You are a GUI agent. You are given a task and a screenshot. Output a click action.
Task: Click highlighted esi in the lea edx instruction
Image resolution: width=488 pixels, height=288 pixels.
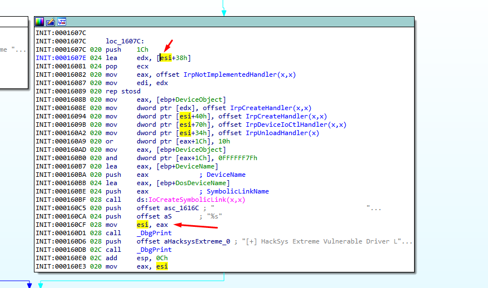[x=166, y=58]
